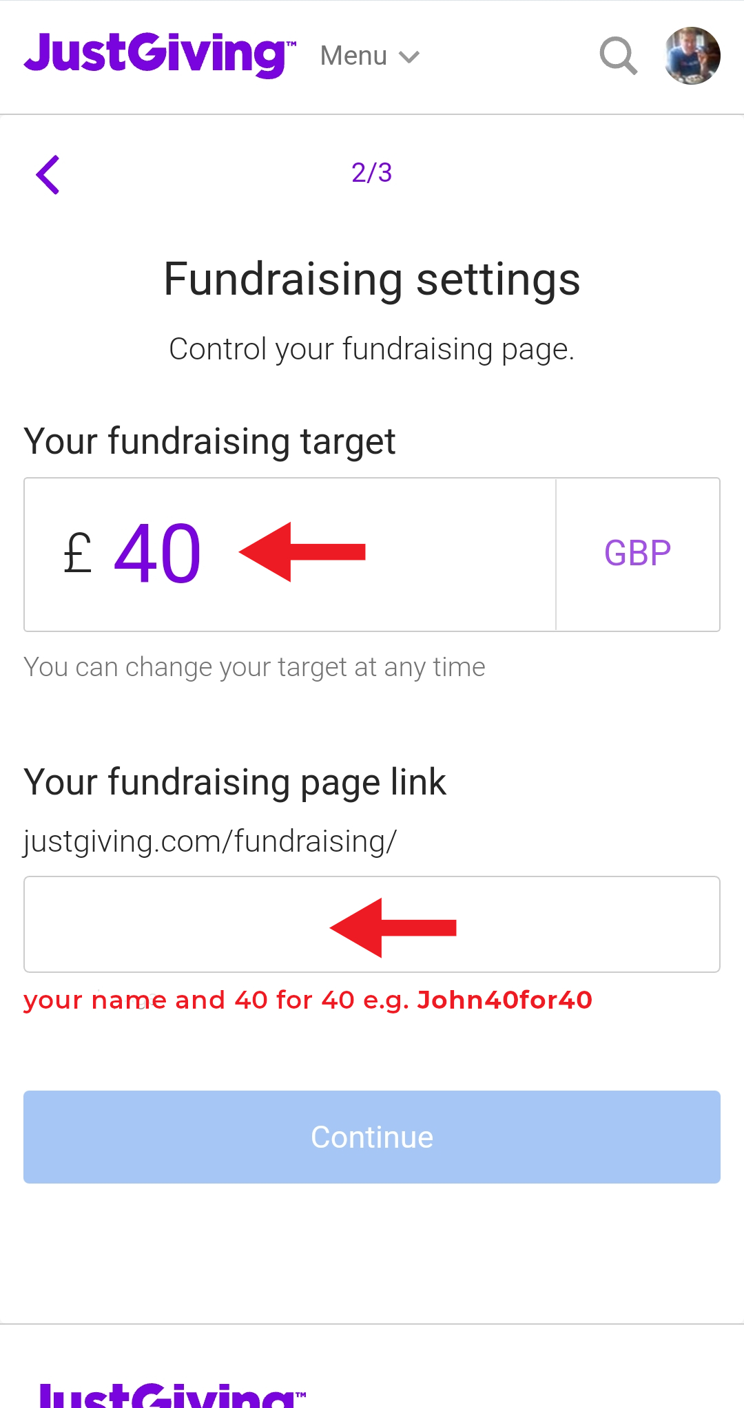Screen dimensions: 744x1408
Task: Click the JustGiving logo in header
Action: pyautogui.click(x=160, y=54)
